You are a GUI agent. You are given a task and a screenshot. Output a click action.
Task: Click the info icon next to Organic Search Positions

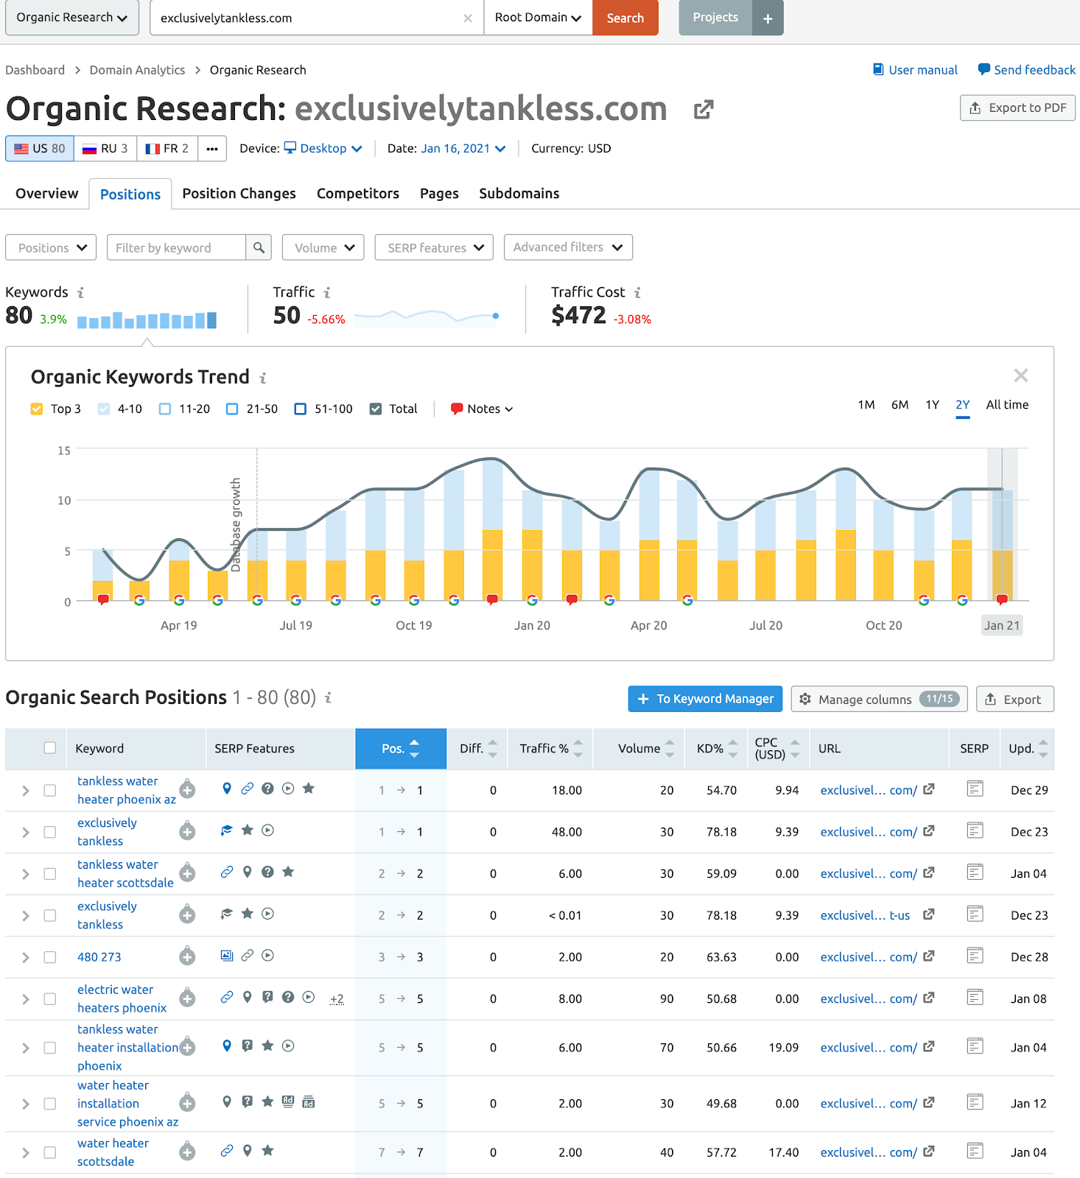[328, 697]
